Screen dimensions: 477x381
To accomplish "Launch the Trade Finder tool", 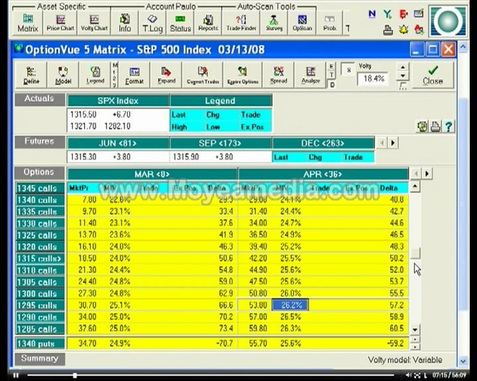I will click(241, 22).
